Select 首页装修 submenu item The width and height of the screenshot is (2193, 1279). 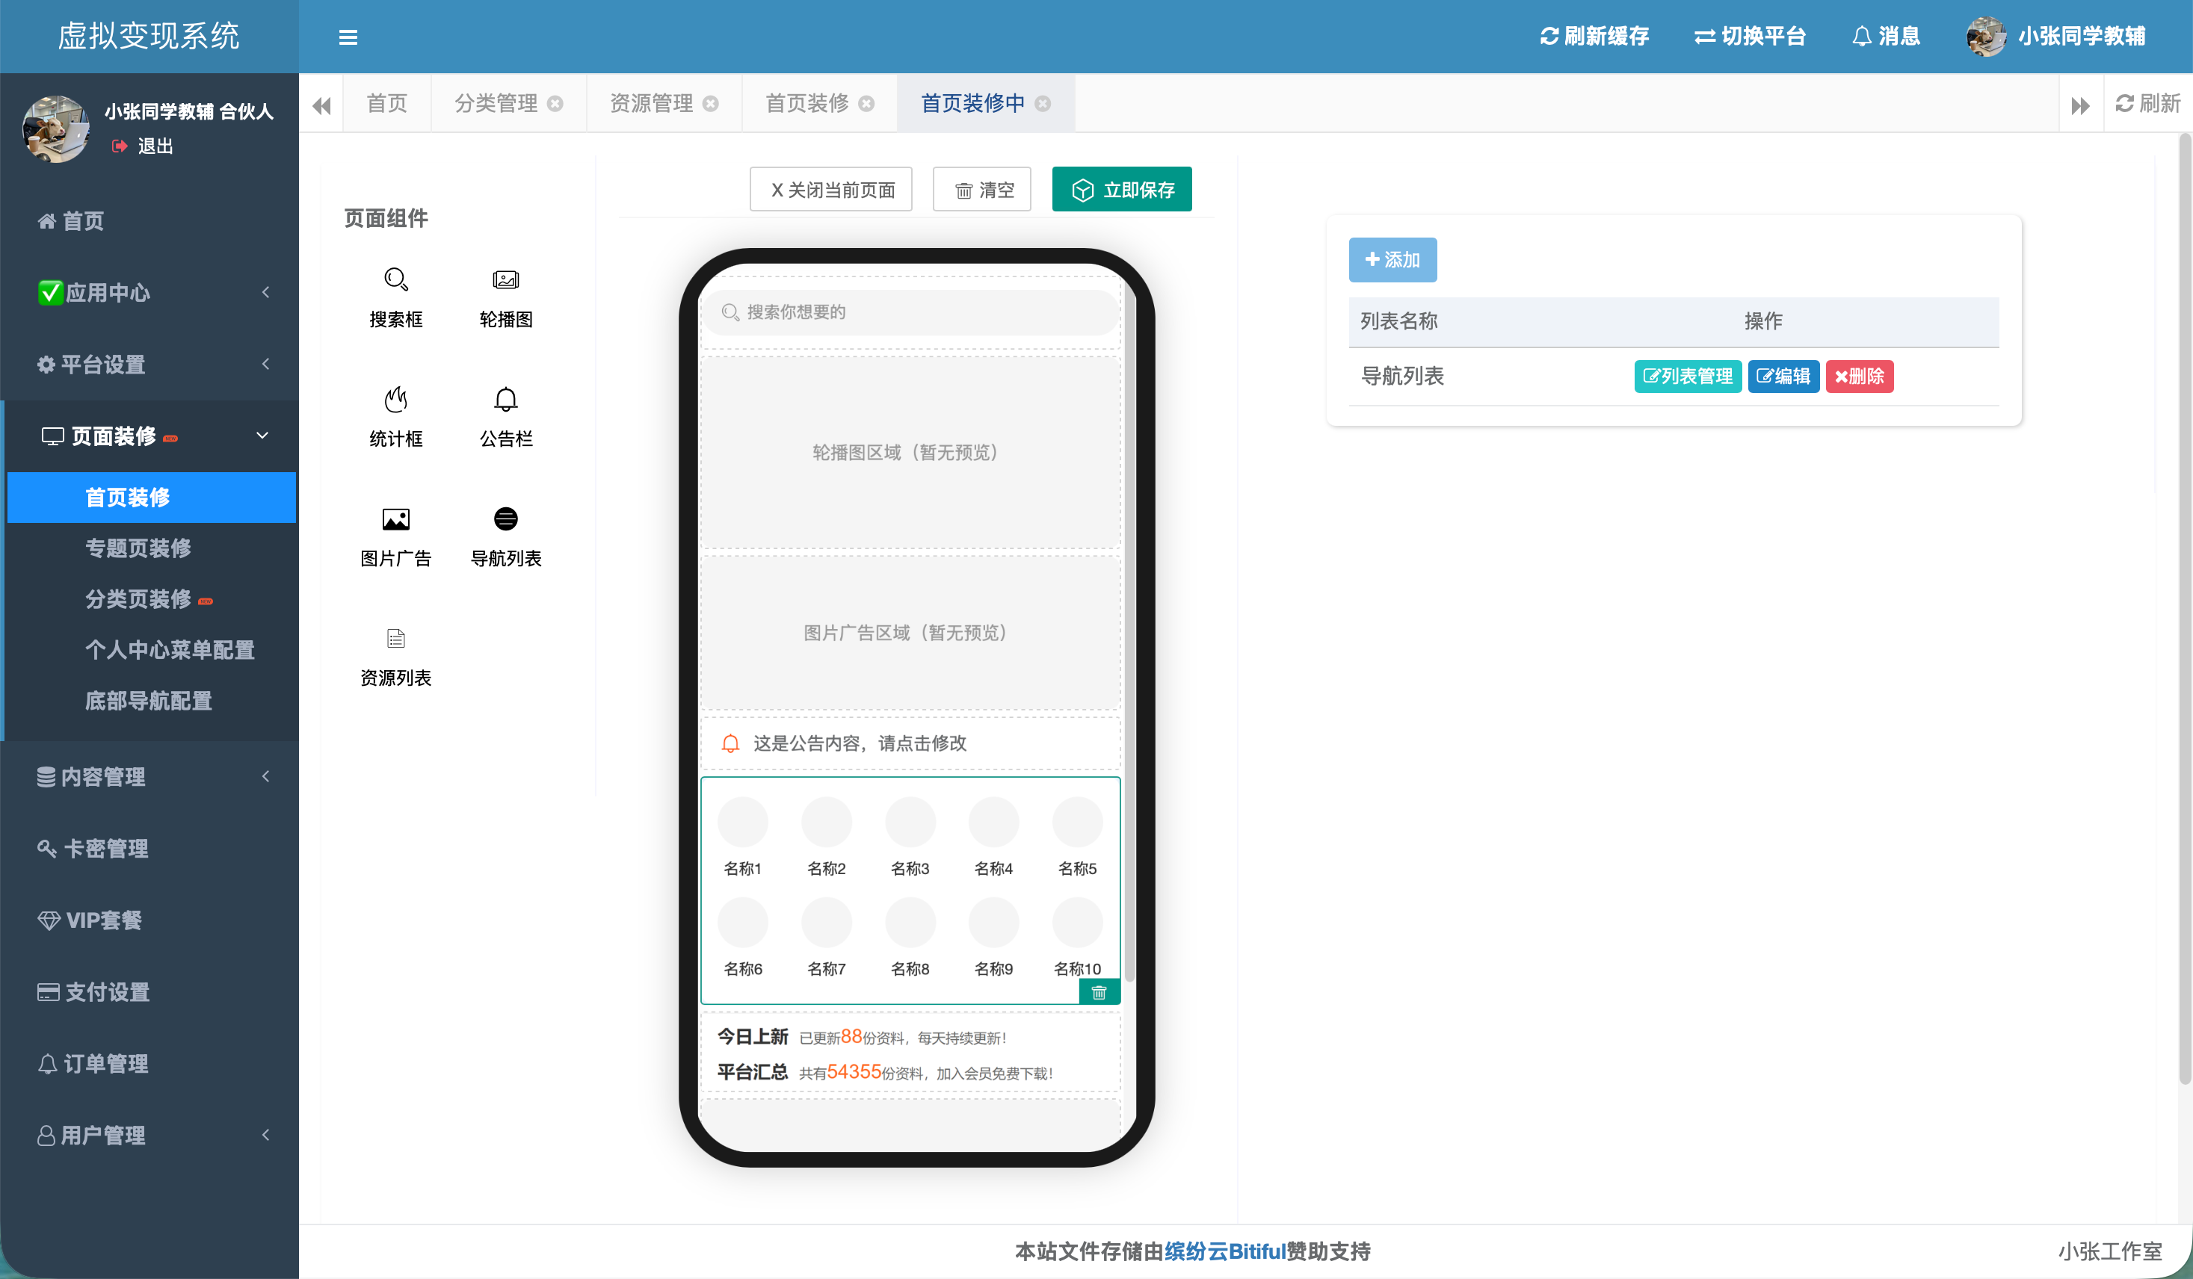point(152,498)
